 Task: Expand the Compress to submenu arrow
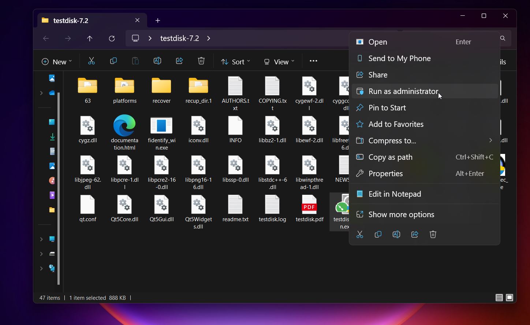click(490, 140)
